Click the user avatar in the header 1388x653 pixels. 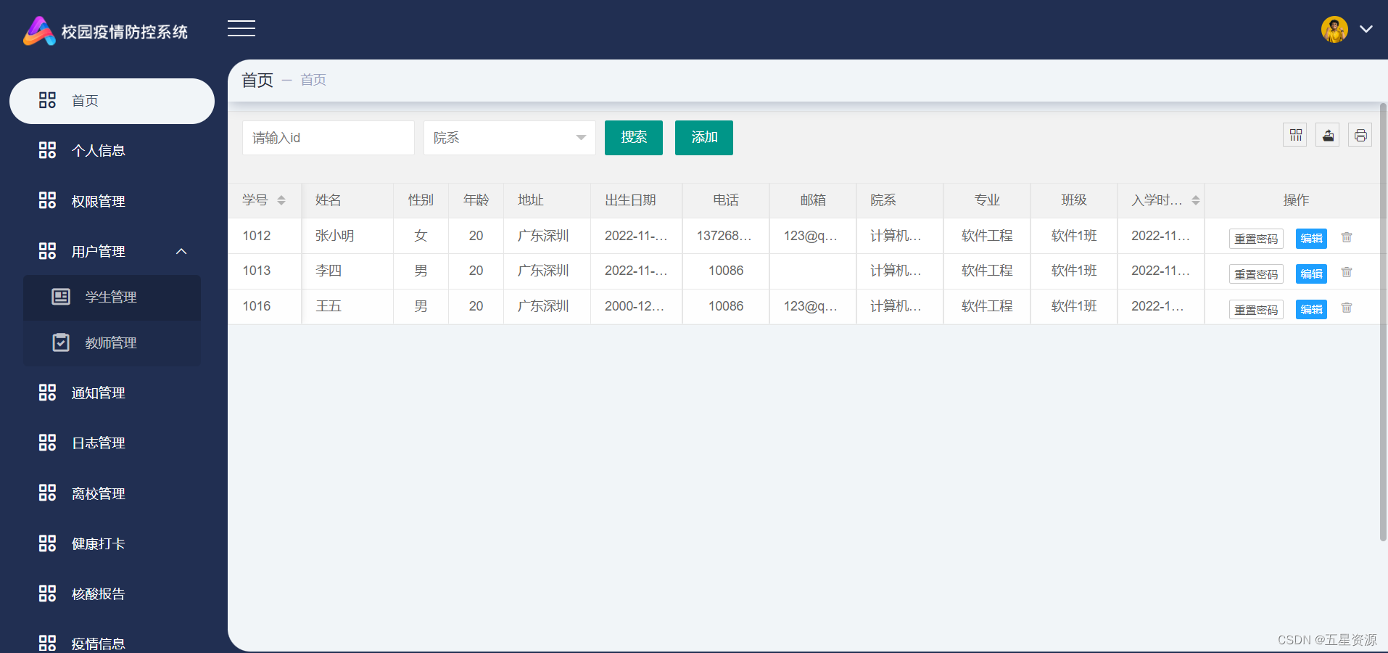1334,30
